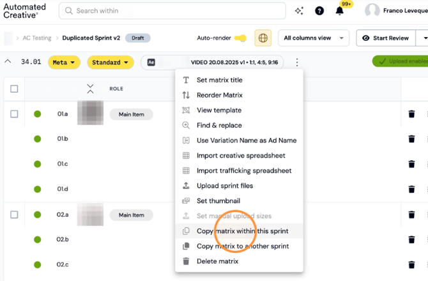Image resolution: width=428 pixels, height=281 pixels.
Task: Open the thumbnail for row 01.a
Action: coord(90,112)
